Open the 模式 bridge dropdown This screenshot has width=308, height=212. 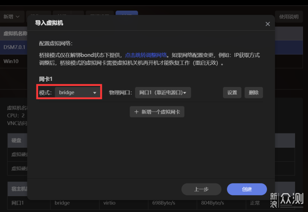pos(78,92)
